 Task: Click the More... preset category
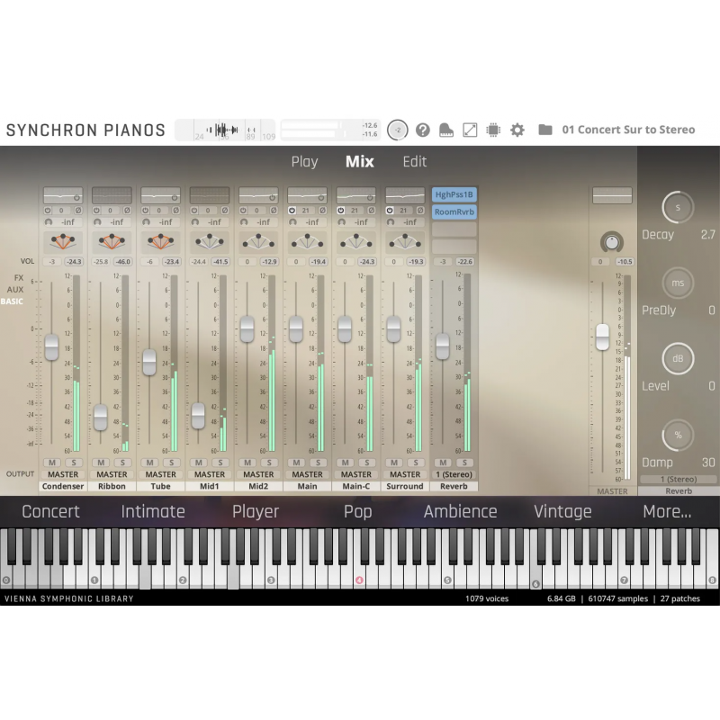click(x=667, y=511)
